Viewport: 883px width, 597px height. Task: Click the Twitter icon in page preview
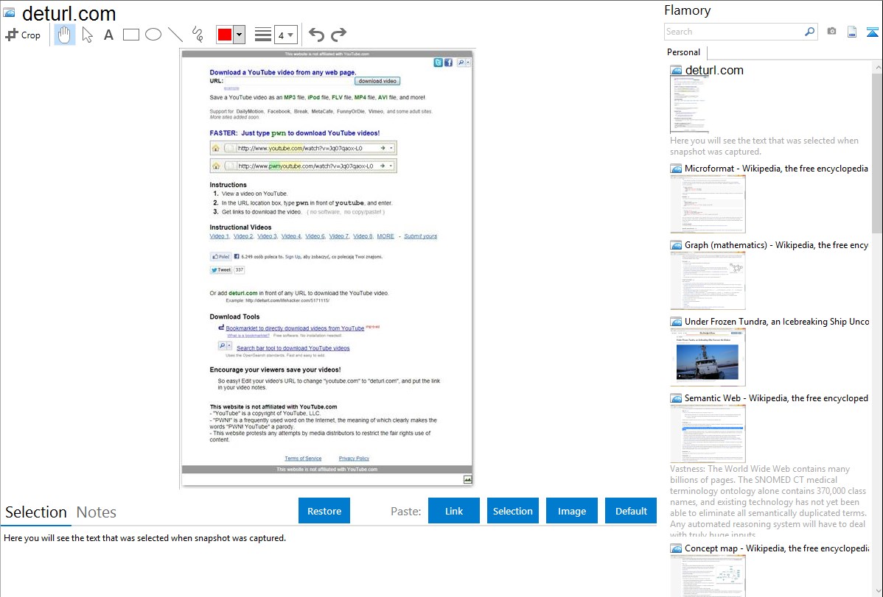click(438, 63)
